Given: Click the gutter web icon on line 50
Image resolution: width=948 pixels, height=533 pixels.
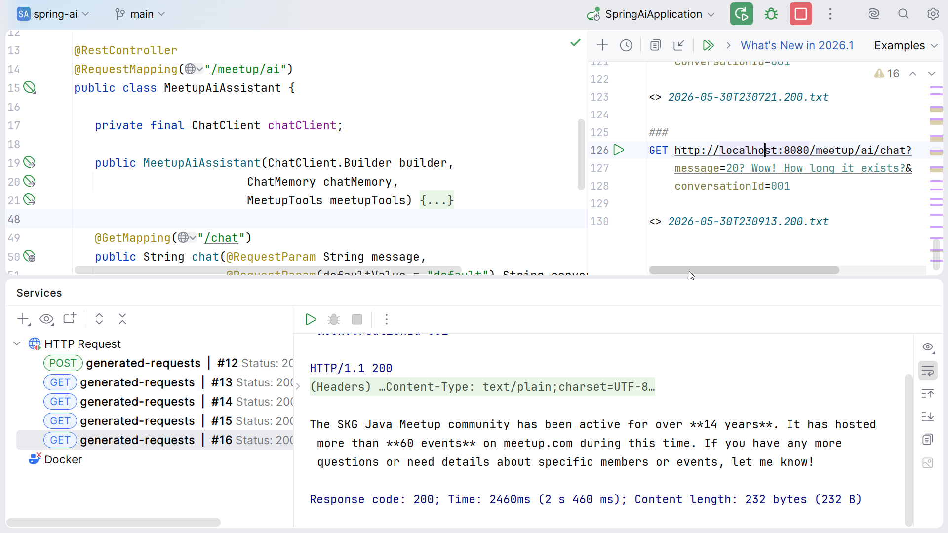Looking at the screenshot, I should 30,257.
